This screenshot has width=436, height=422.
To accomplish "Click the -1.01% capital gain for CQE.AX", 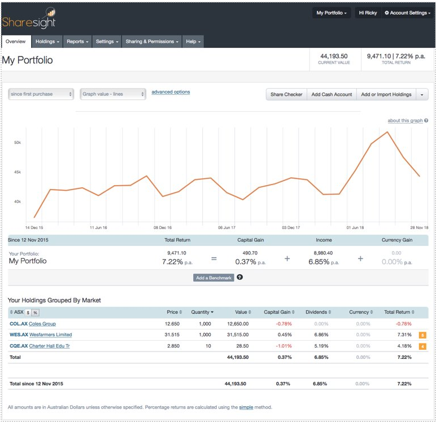I will coord(284,346).
